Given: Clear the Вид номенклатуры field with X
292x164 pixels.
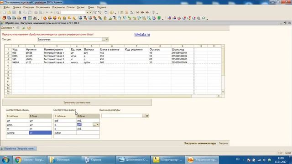Looking at the screenshot, I should point(147,116).
